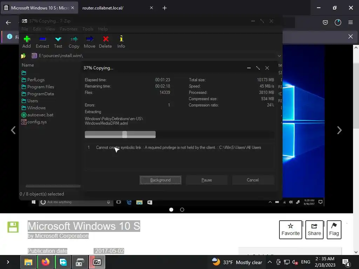Minimize the copying dialog
Viewport: 359px width, 269px height.
pos(249,68)
